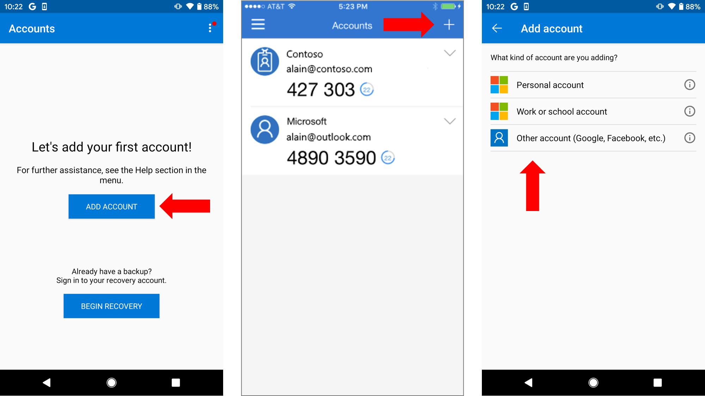Tap info icon next to Other account
705x396 pixels.
[x=689, y=138]
